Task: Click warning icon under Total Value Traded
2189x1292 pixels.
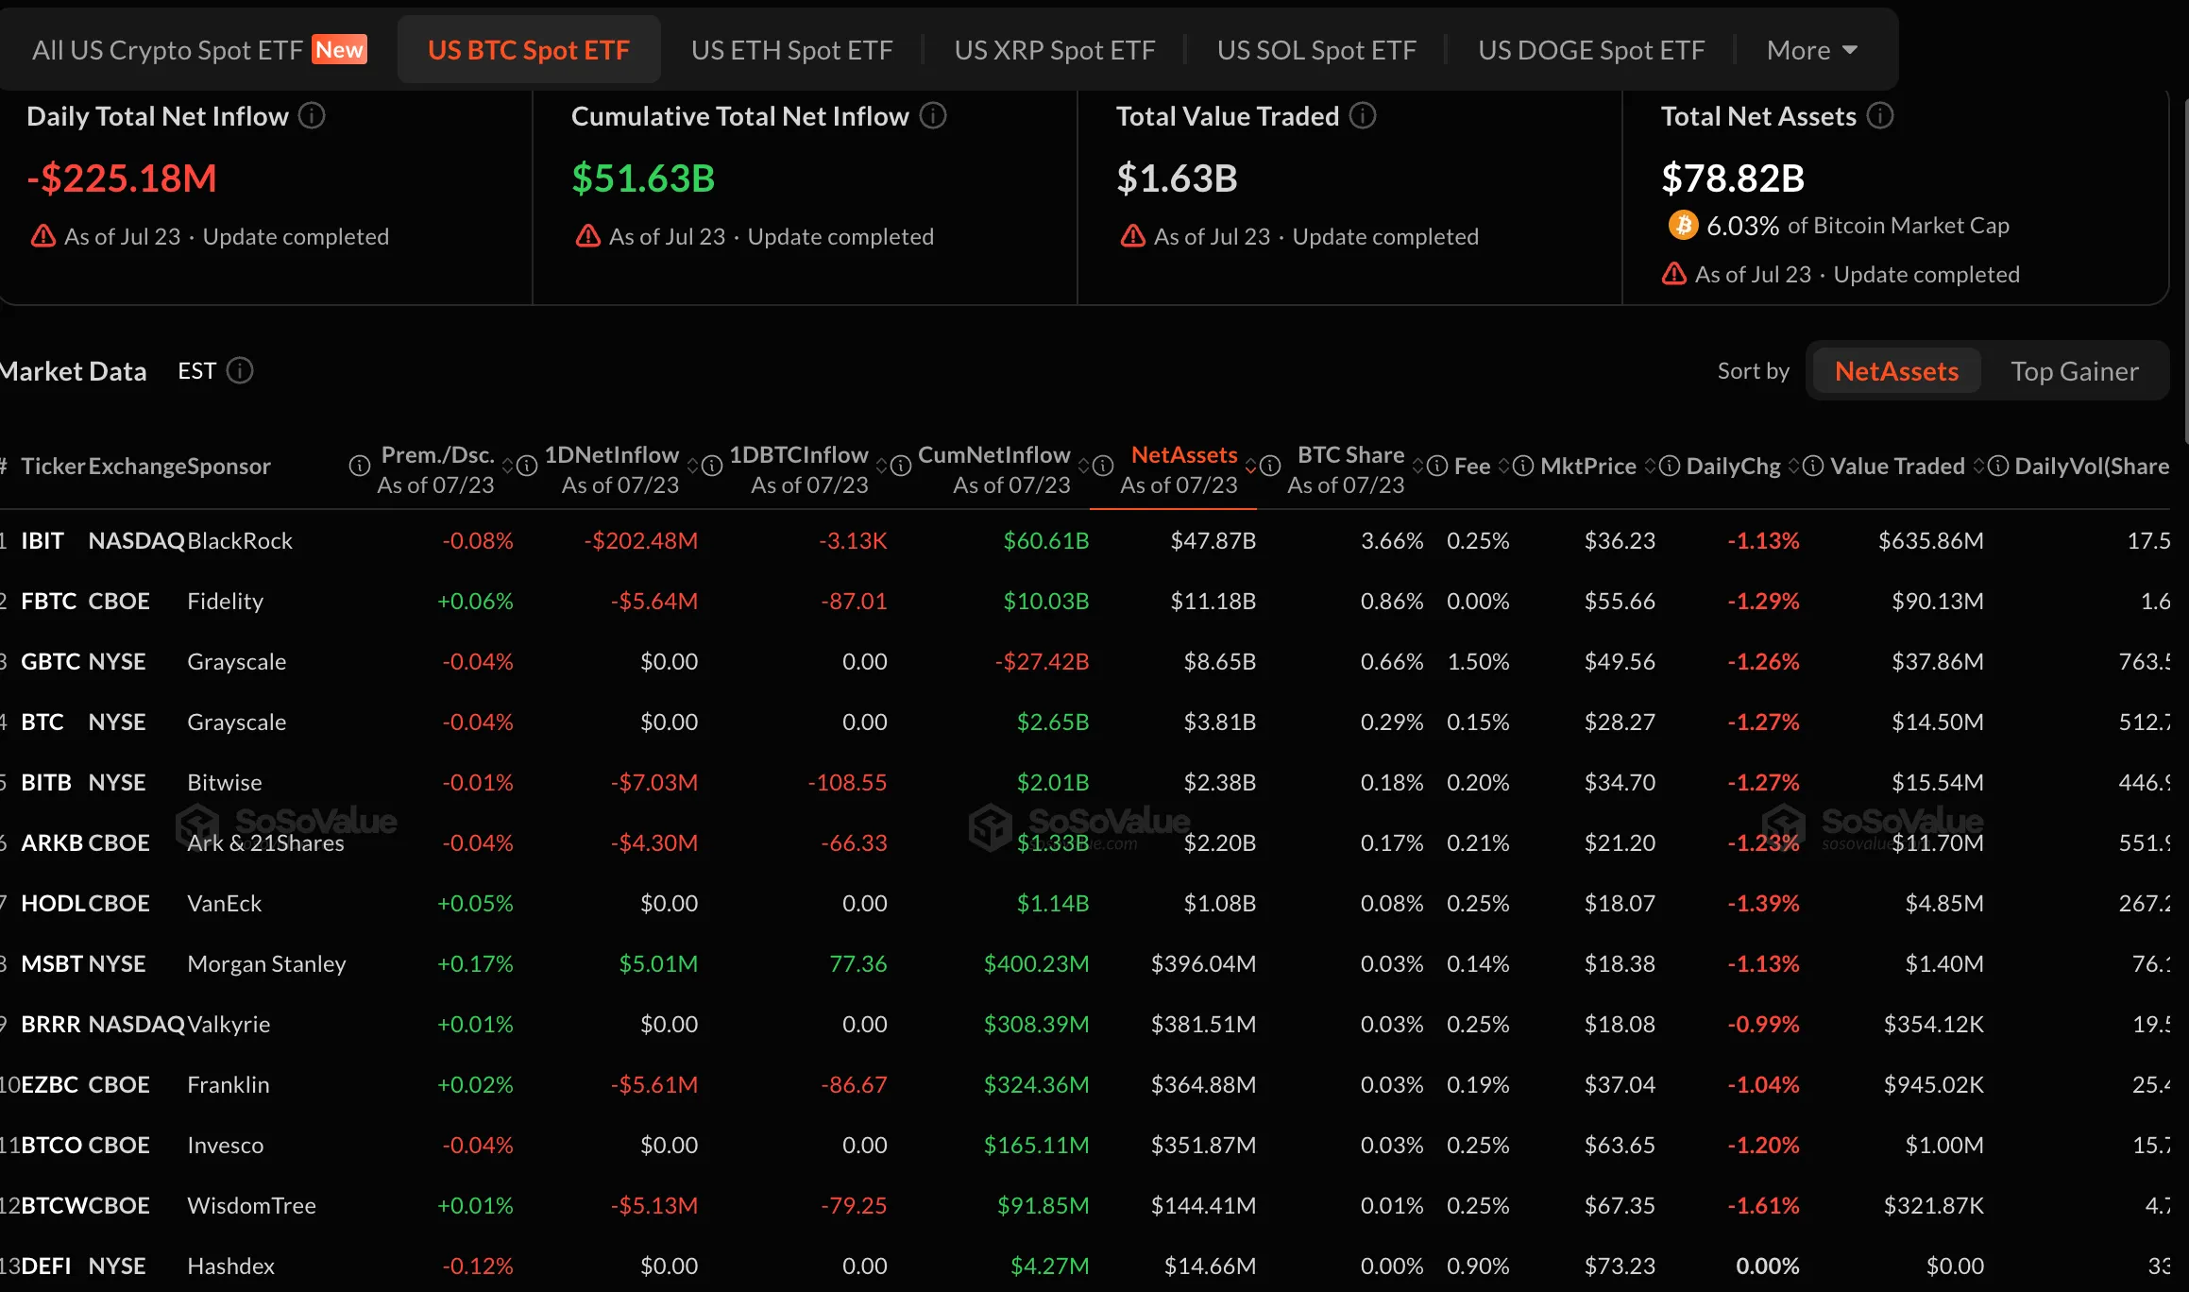Action: (x=1133, y=236)
